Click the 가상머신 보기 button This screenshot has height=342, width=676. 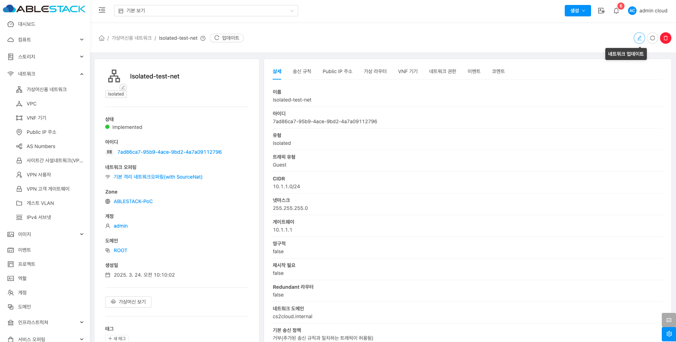point(128,302)
